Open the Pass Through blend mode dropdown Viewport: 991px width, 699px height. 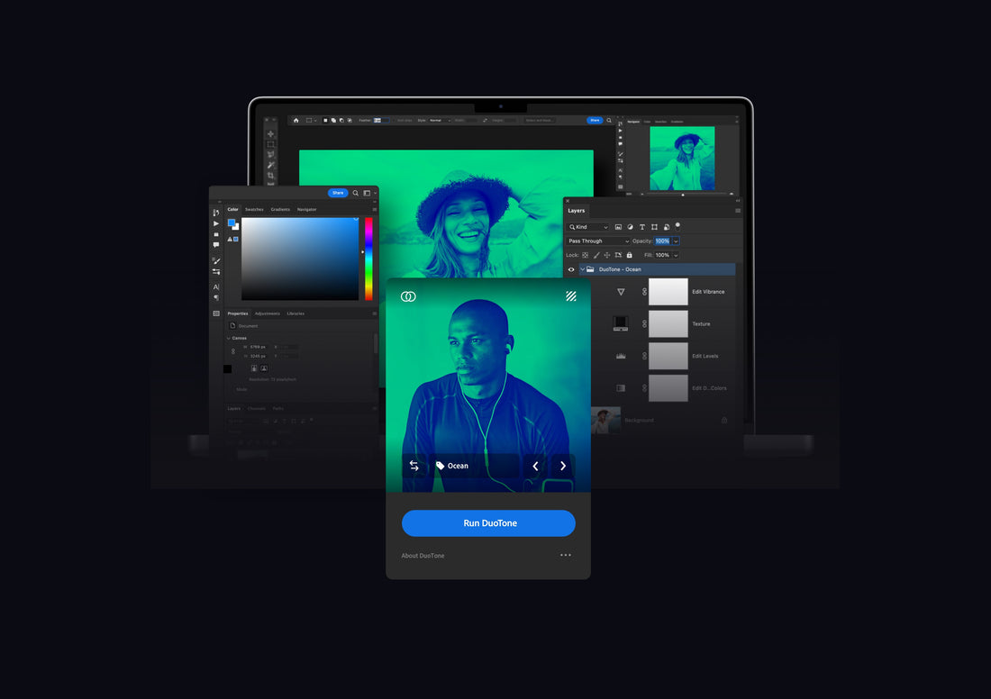pos(598,241)
